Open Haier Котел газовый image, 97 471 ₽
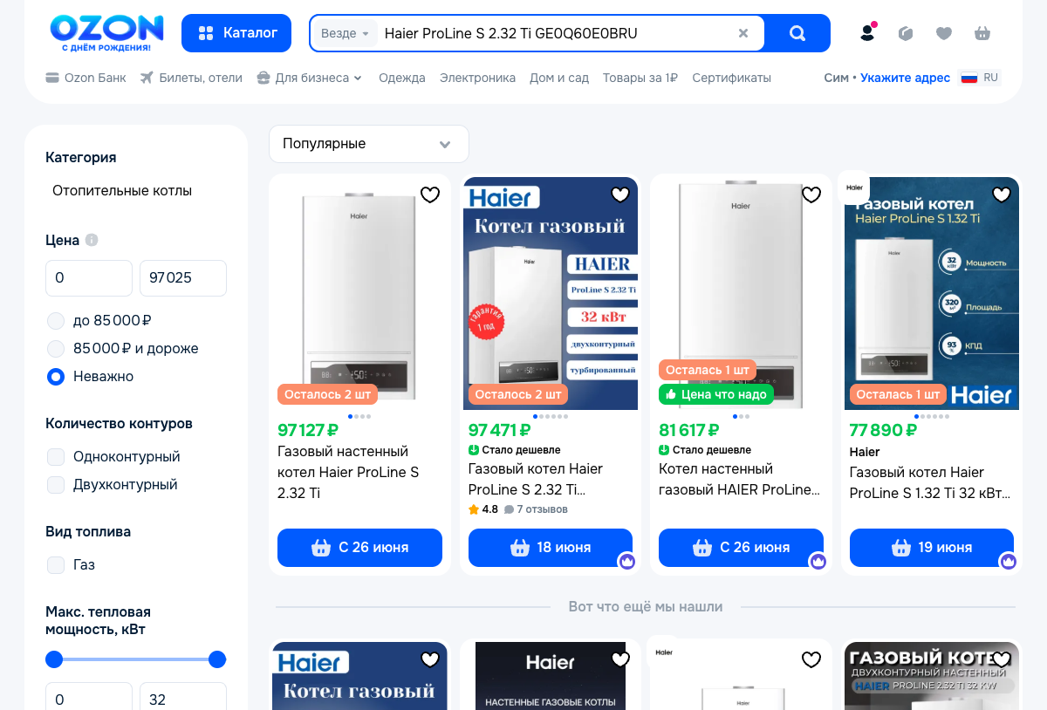This screenshot has width=1047, height=710. tap(551, 293)
